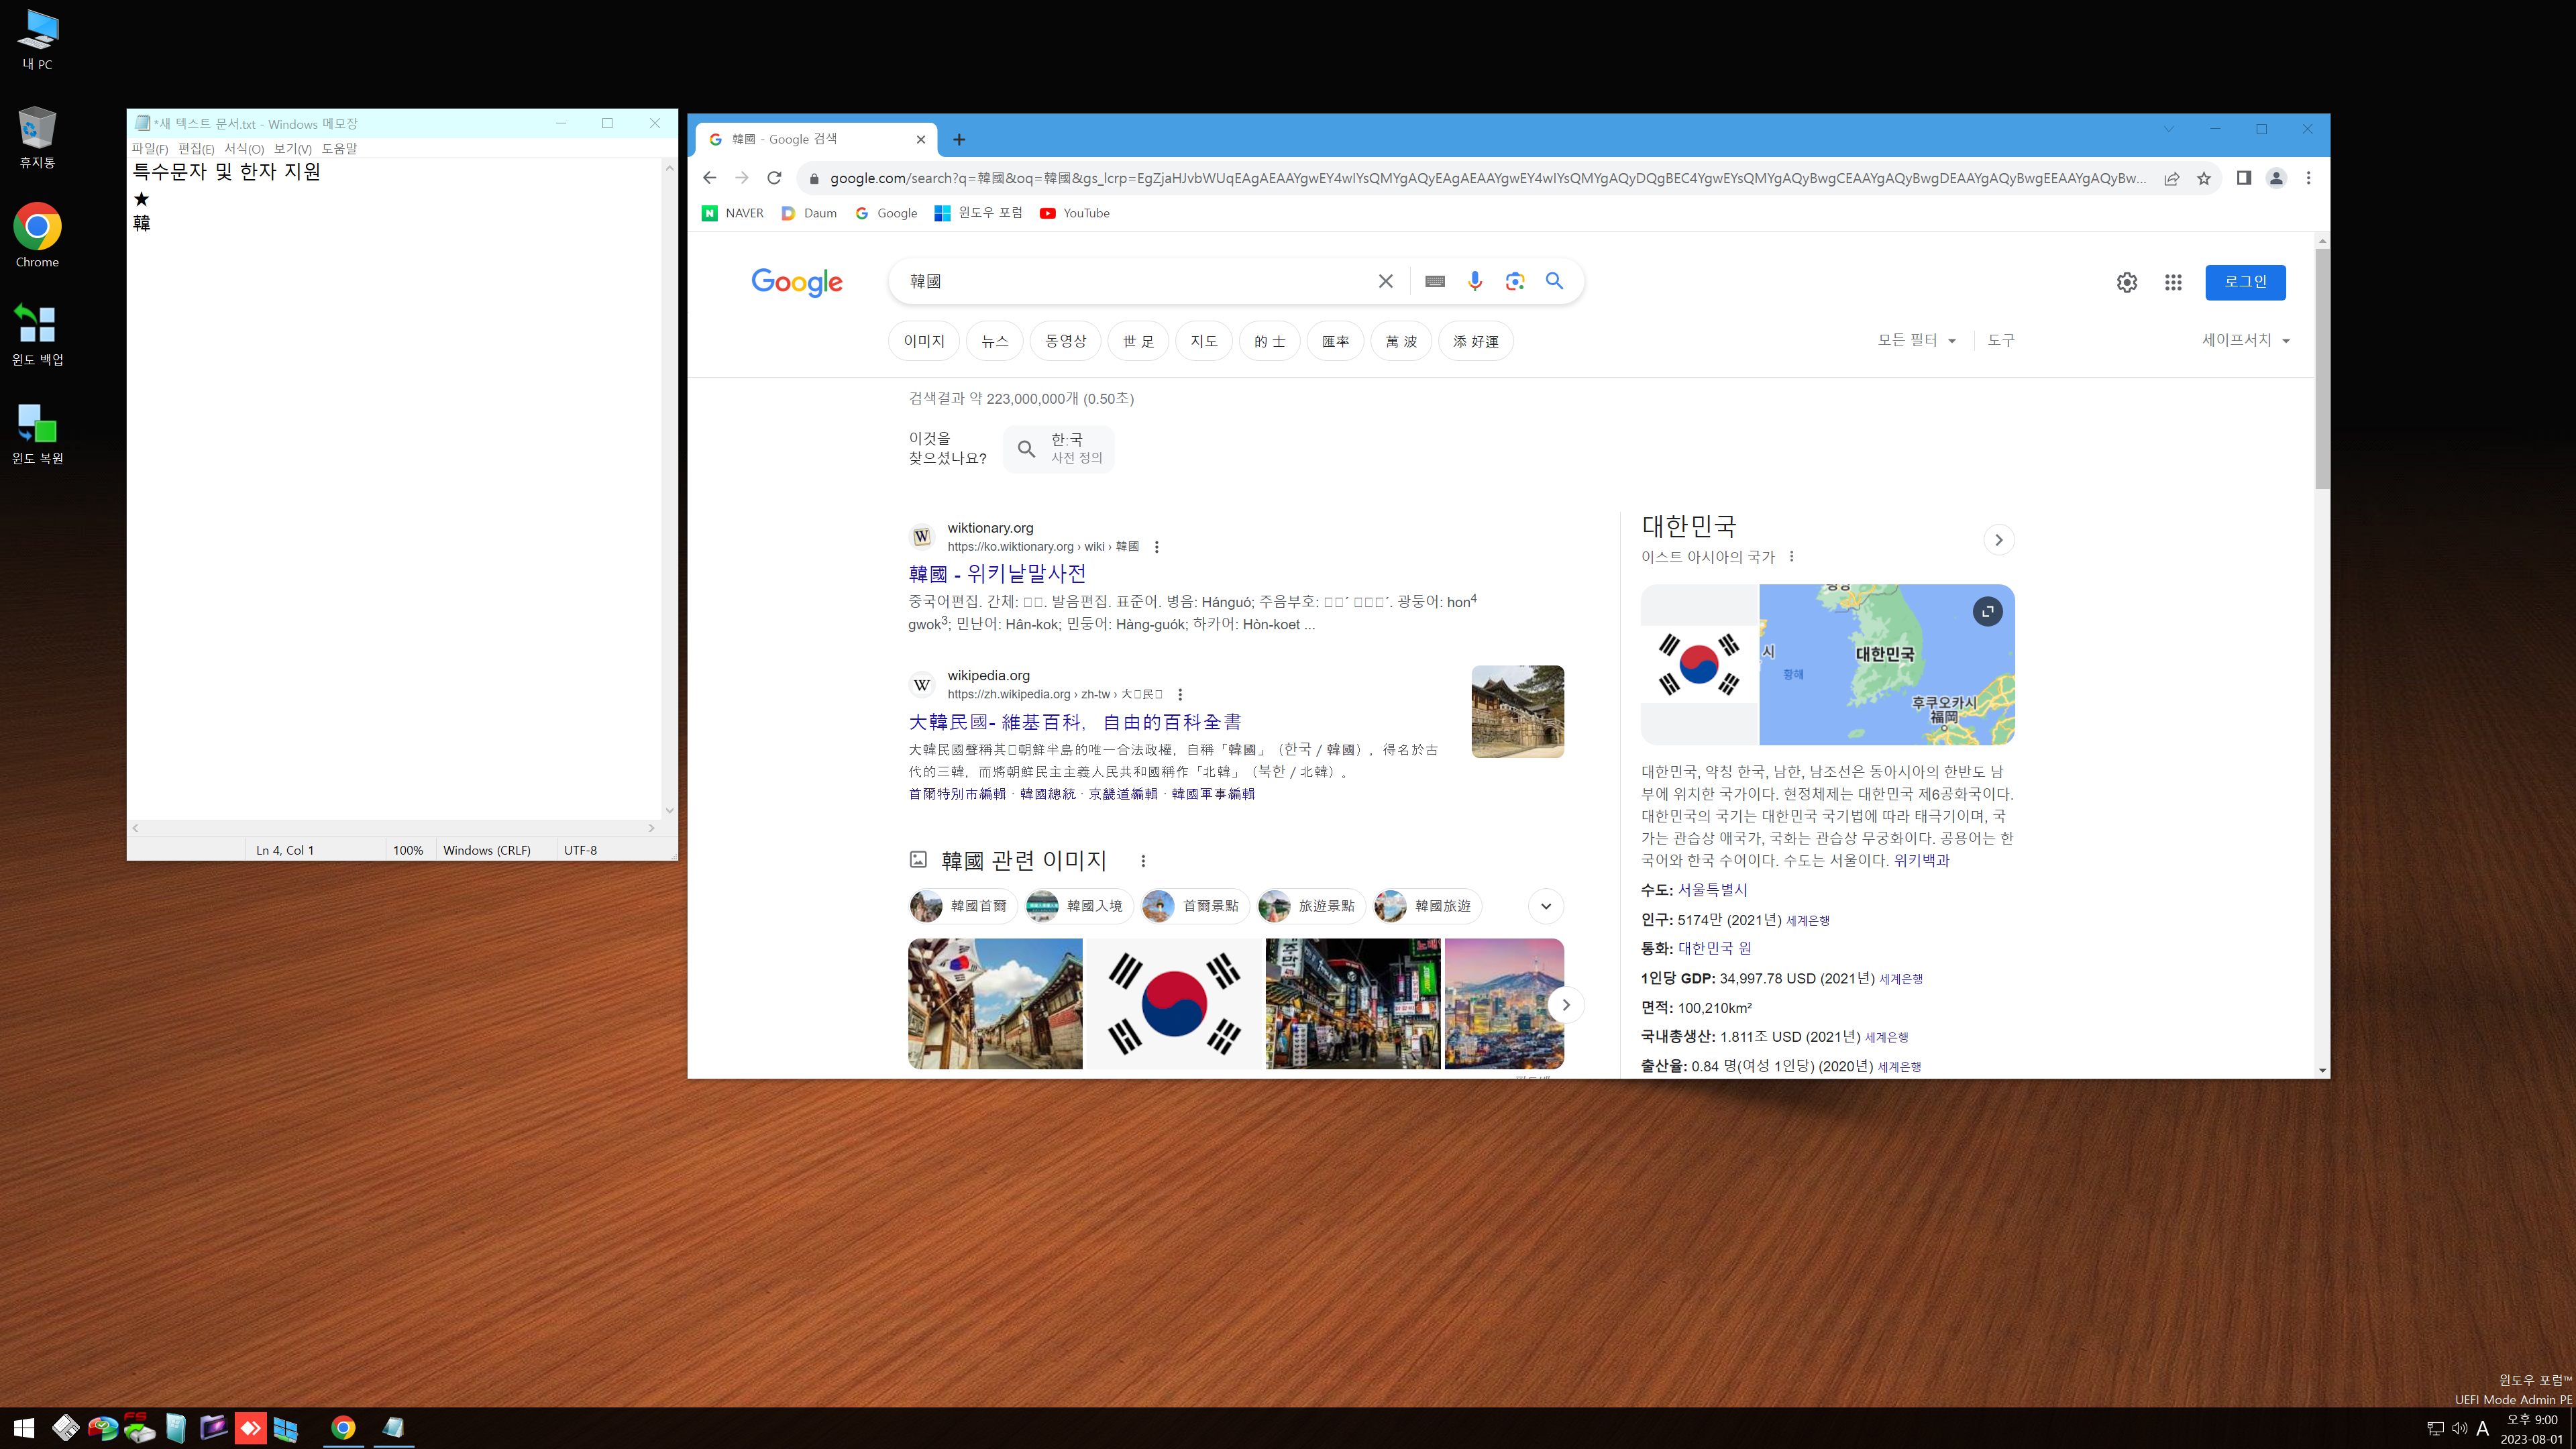Select the 동영상 search filter
2576x1449 pixels.
click(1065, 341)
